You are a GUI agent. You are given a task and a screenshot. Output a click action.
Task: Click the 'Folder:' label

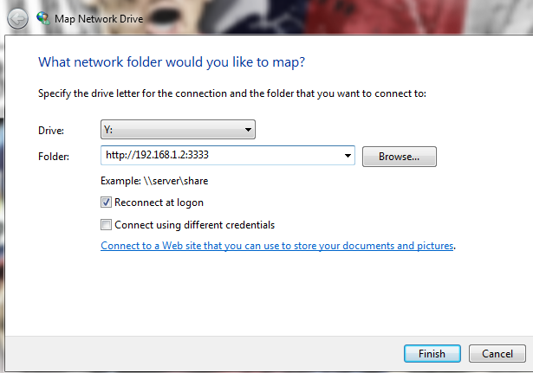point(54,156)
